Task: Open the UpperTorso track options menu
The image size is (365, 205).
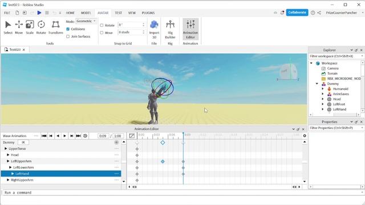Action: point(116,149)
